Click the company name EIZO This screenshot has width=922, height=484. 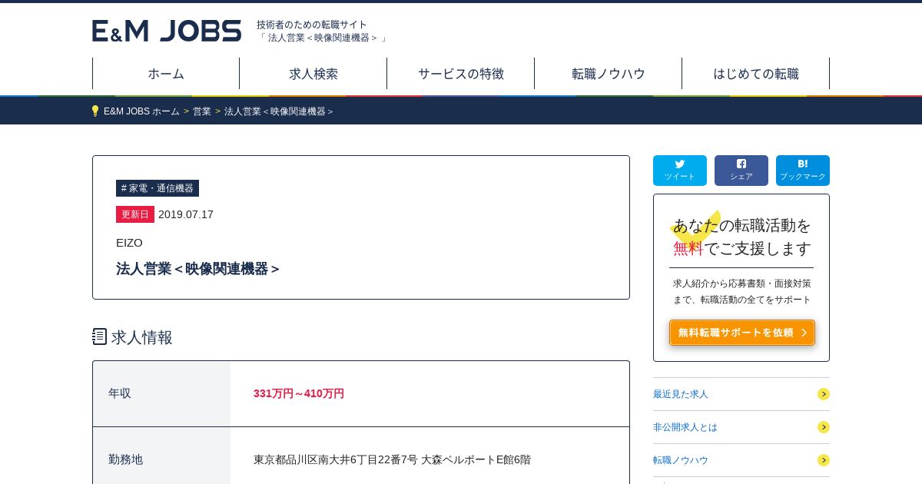(129, 243)
